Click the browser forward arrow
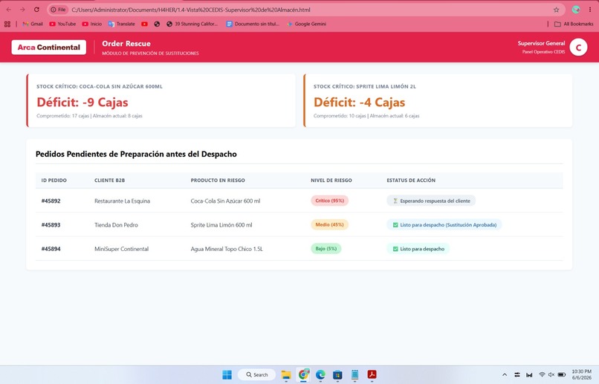This screenshot has height=384, width=599. [22, 10]
